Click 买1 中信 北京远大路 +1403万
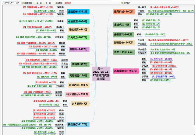This screenshot has height=135, width=195. pyautogui.click(x=165, y=7)
